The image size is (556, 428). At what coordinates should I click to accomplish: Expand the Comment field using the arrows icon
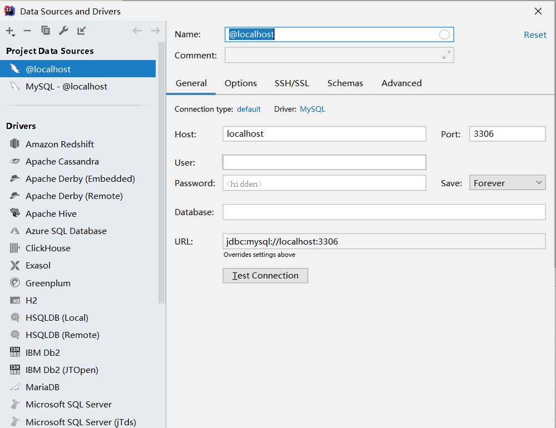446,55
